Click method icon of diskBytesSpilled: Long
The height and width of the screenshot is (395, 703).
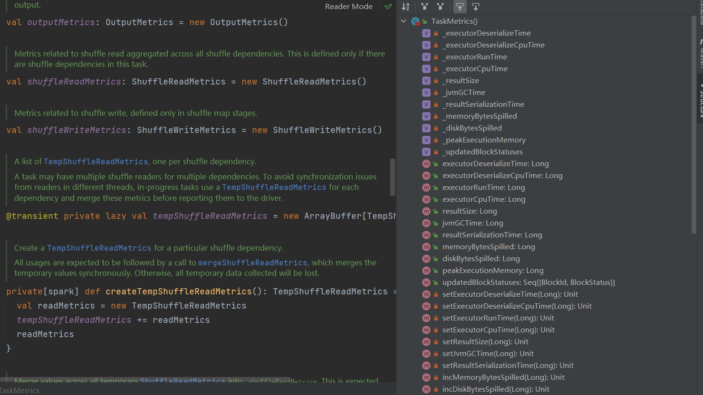(x=426, y=259)
